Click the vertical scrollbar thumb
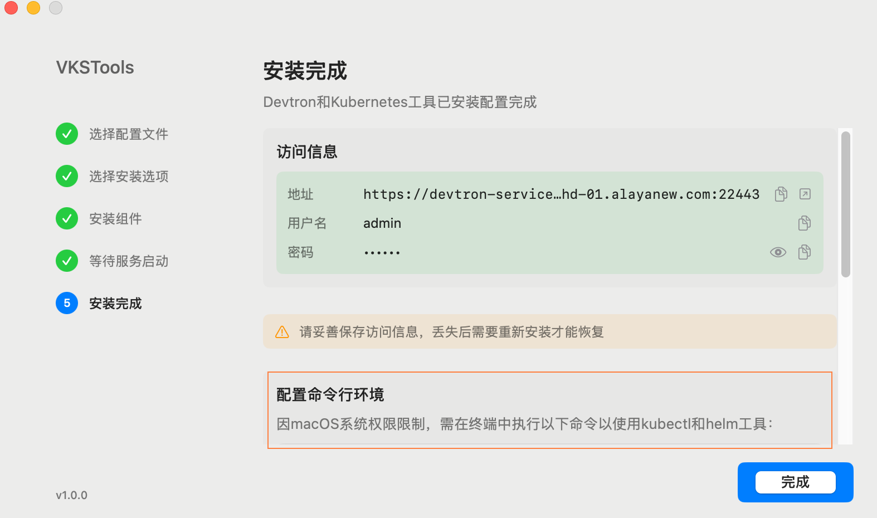The height and width of the screenshot is (518, 877). click(x=845, y=204)
